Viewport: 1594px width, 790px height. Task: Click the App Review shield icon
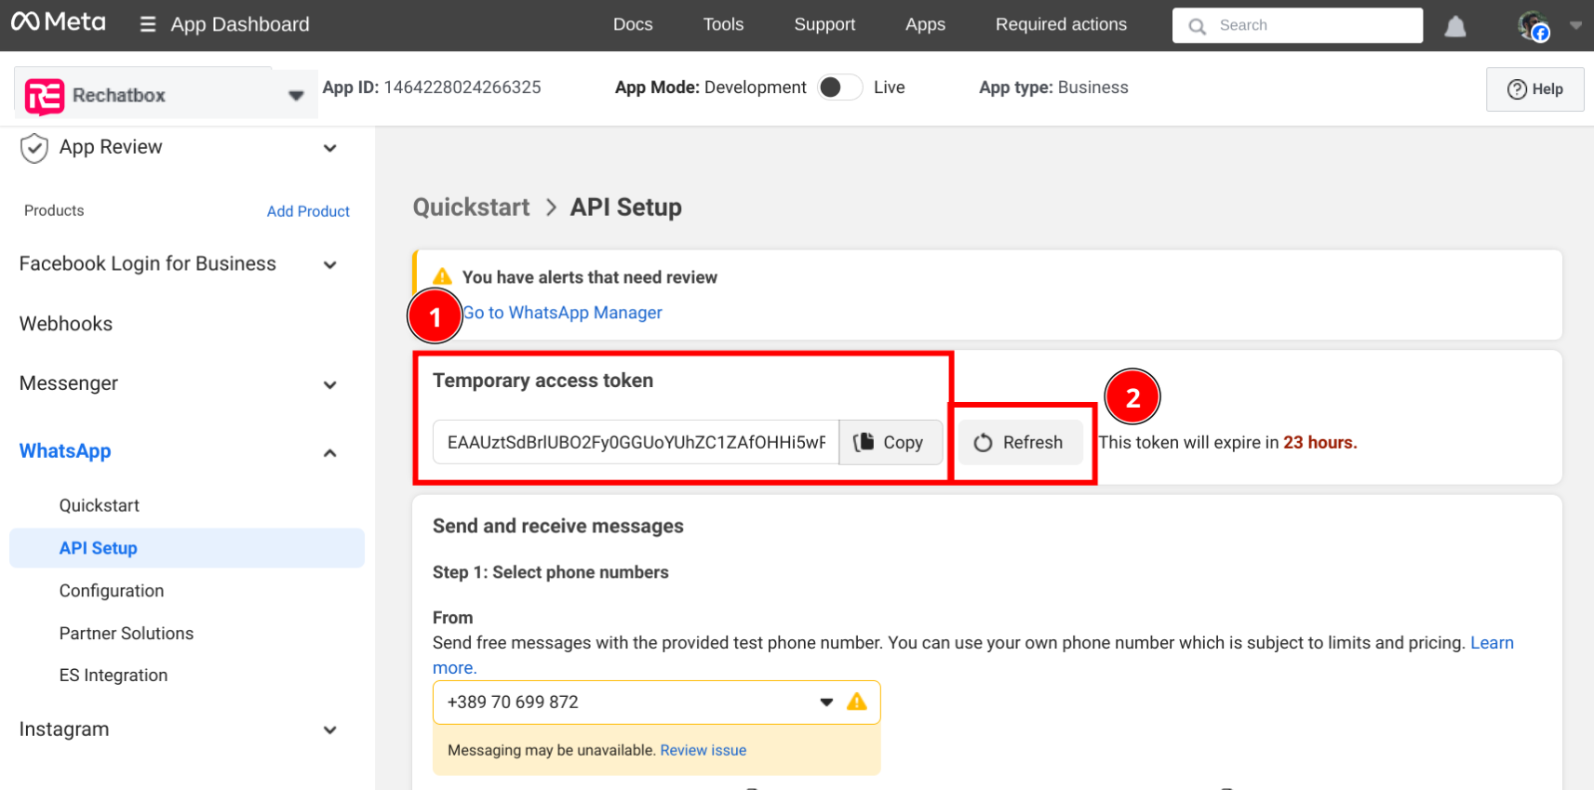coord(34,148)
